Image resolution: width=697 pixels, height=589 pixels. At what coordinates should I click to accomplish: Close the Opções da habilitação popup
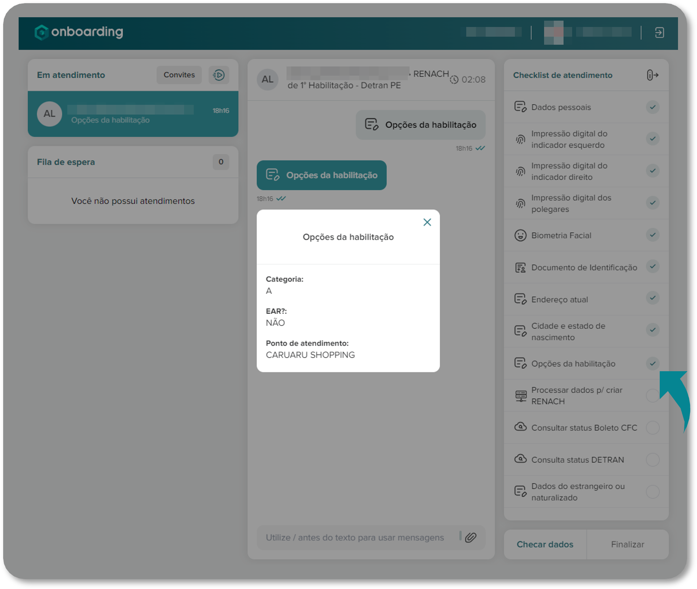427,222
